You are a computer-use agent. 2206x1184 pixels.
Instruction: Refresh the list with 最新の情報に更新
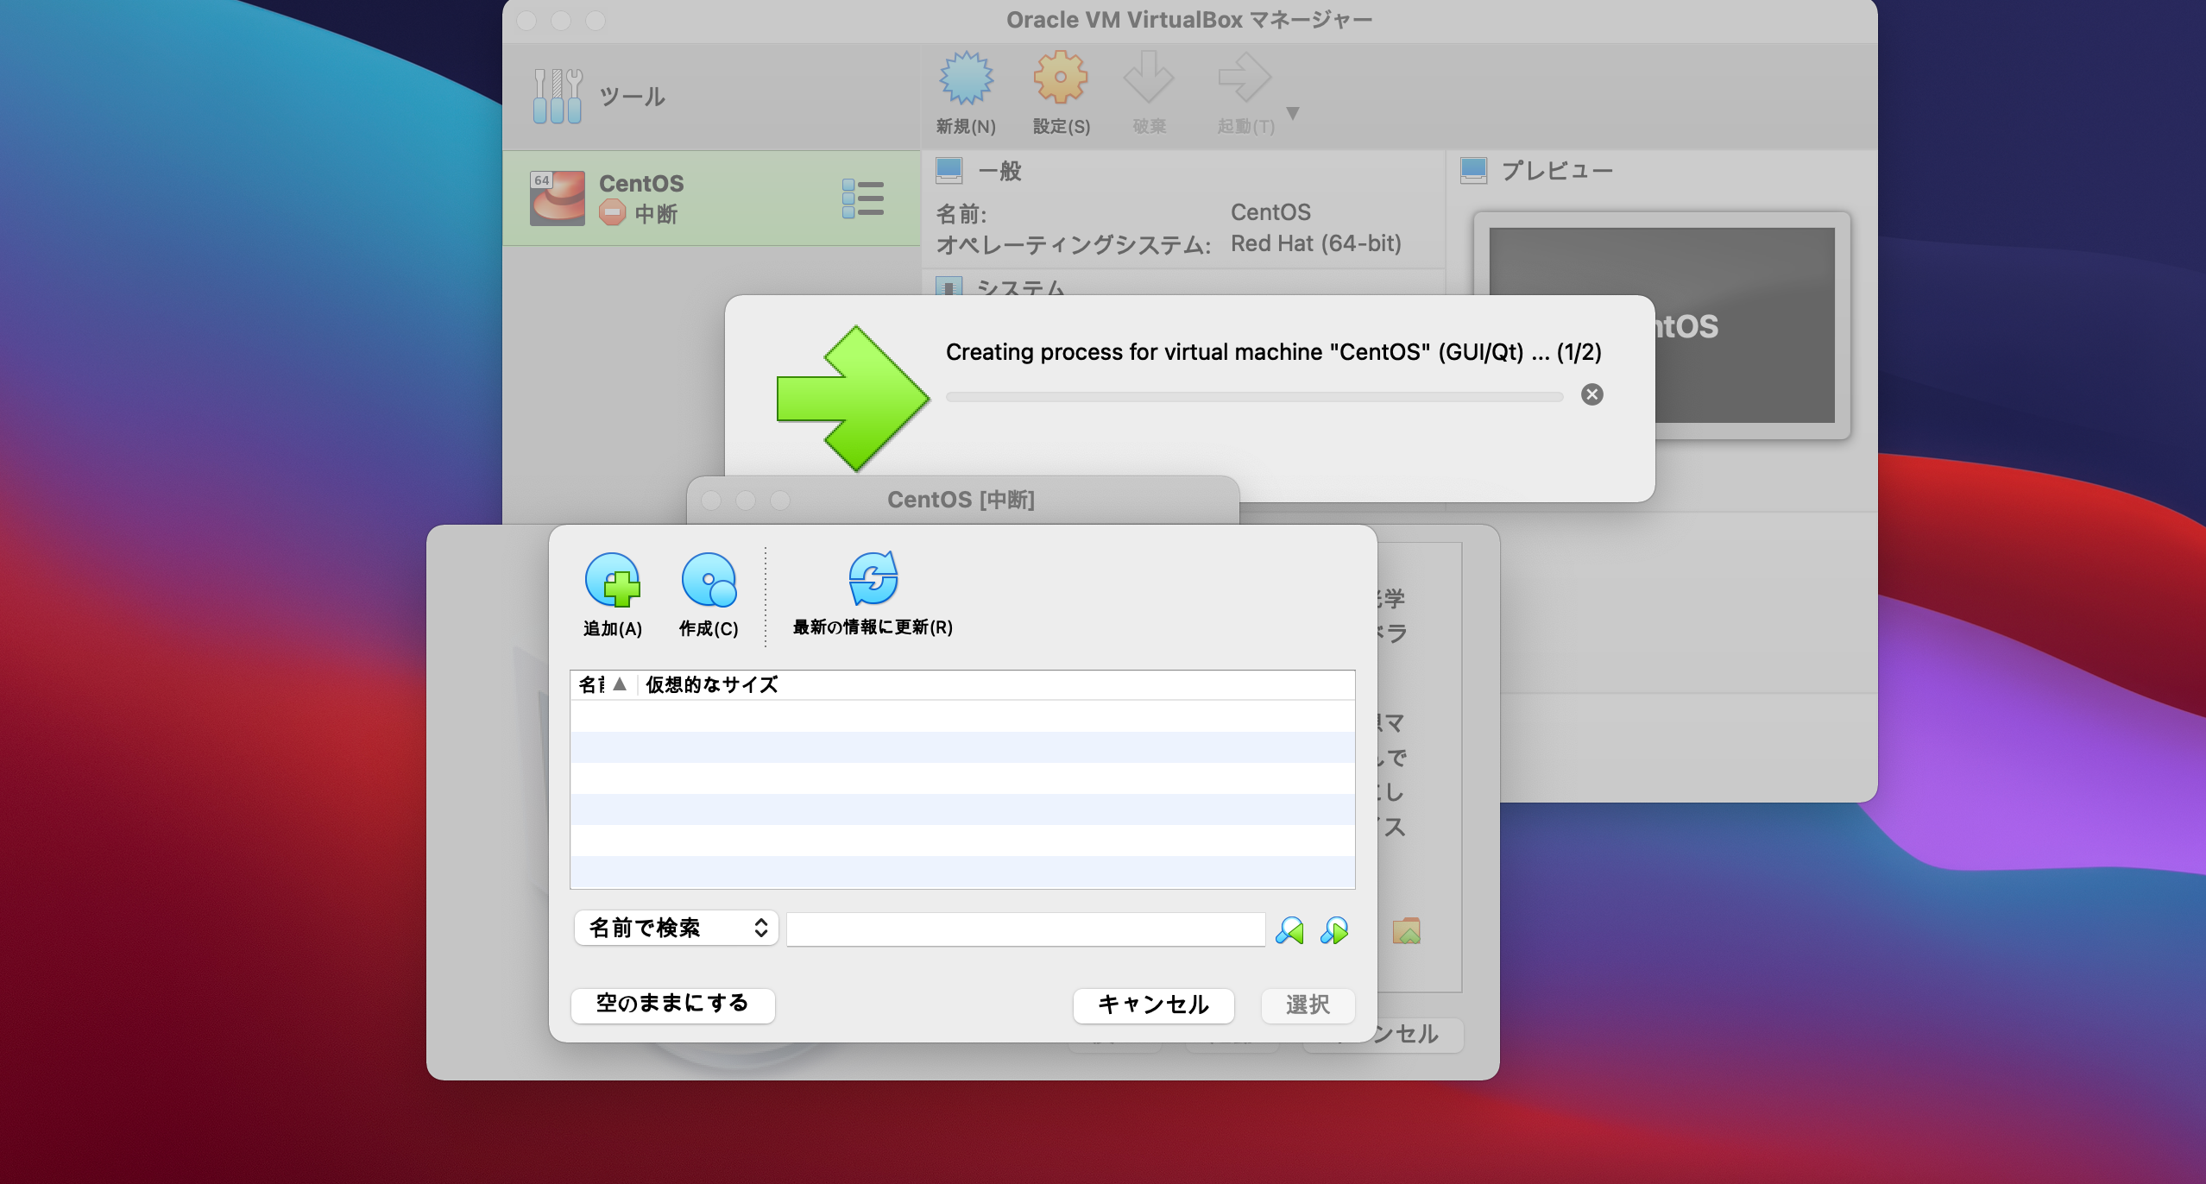tap(873, 579)
